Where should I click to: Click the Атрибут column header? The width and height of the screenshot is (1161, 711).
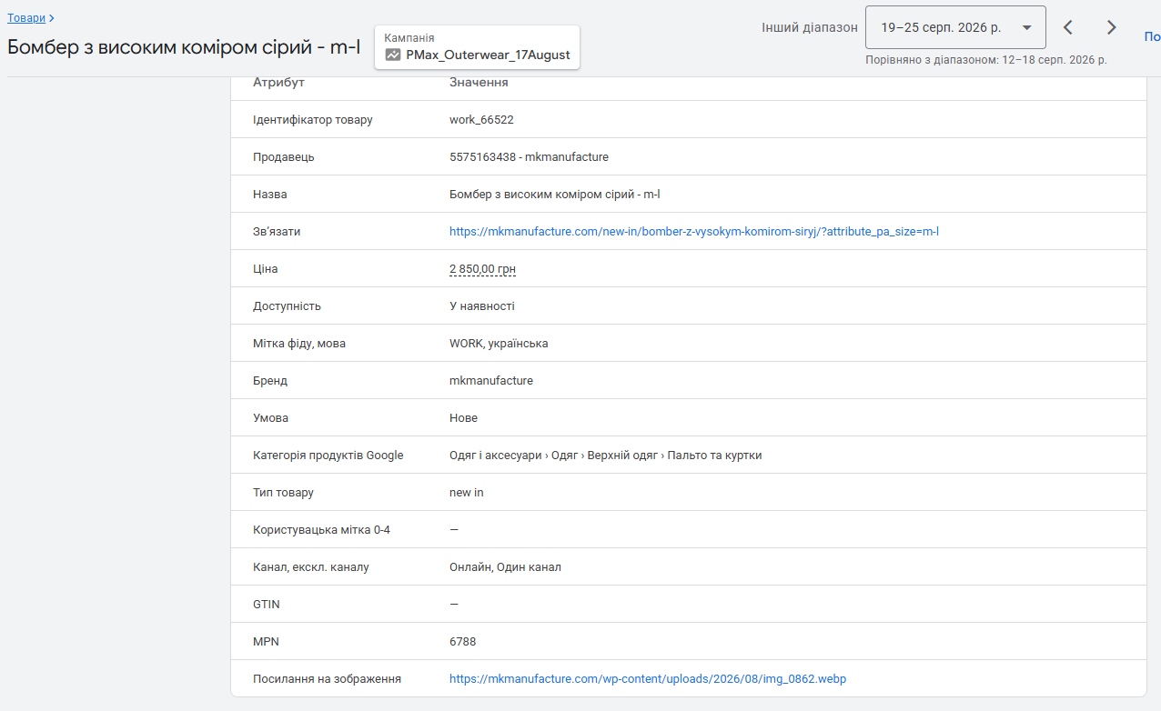(278, 83)
